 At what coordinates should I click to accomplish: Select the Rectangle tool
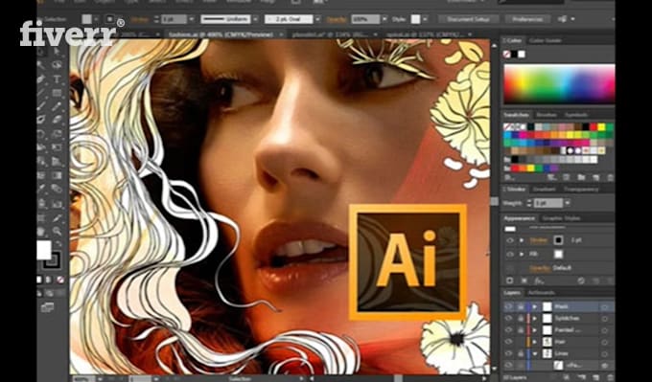[57, 93]
